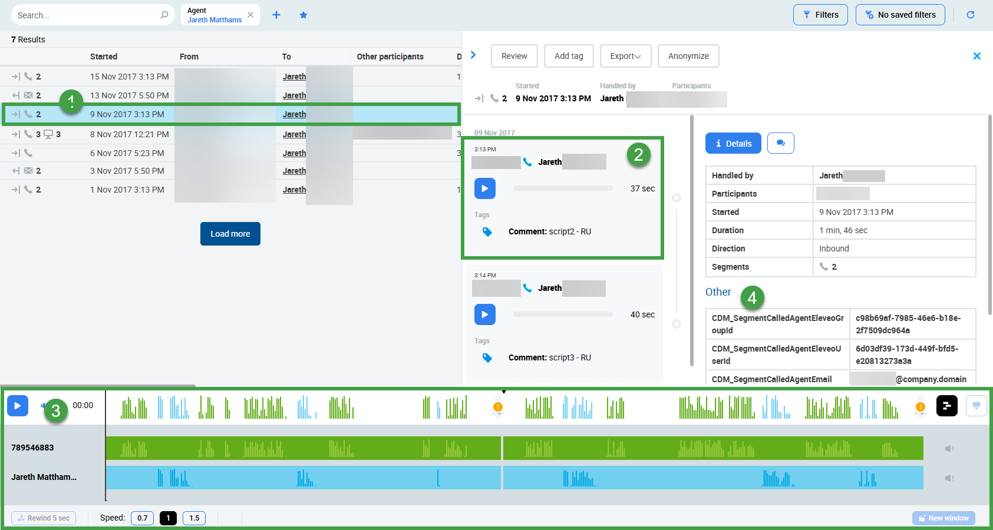Image resolution: width=993 pixels, height=530 pixels.
Task: Click the orange warning marker in waveform center
Action: 498,407
